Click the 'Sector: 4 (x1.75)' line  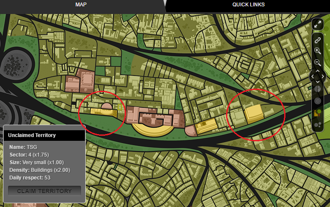pyautogui.click(x=29, y=155)
